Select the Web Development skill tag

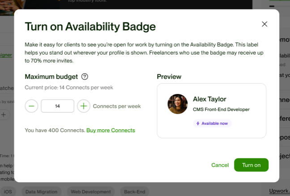tap(91, 192)
